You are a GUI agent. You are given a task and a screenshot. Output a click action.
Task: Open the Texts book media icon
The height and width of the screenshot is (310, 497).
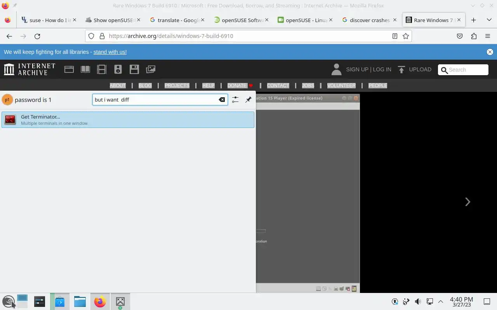85,69
